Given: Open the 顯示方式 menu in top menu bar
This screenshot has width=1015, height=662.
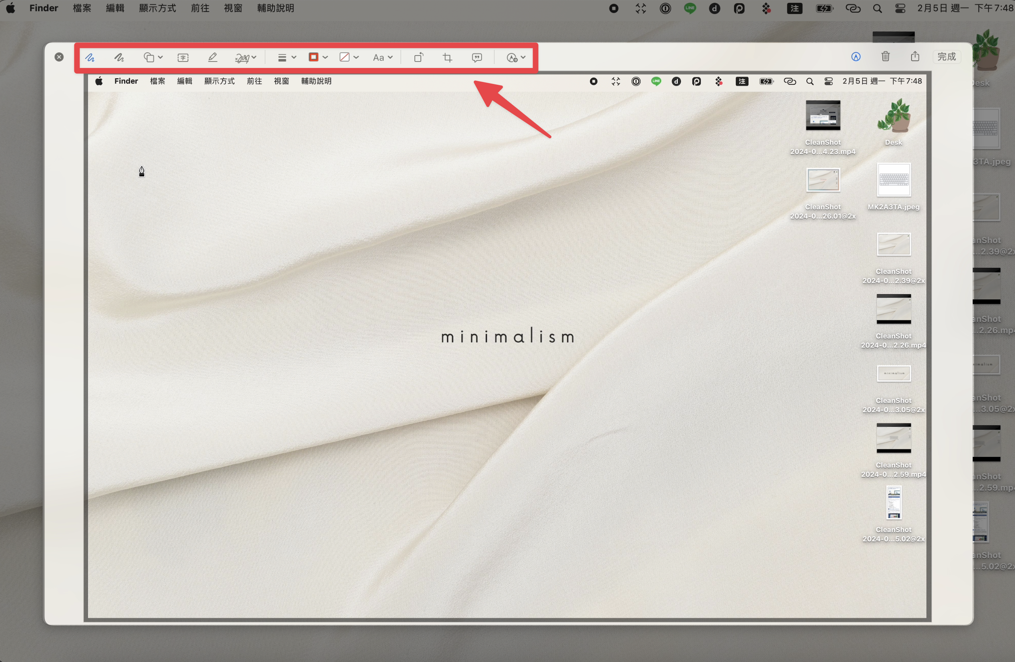Looking at the screenshot, I should click(157, 8).
